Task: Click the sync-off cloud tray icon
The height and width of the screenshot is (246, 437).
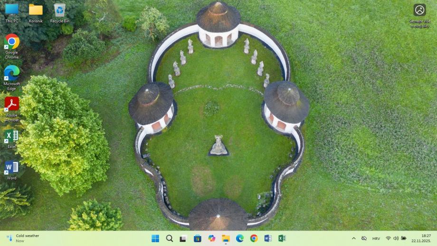Action: click(364, 238)
